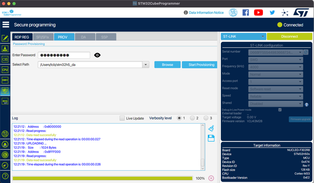The width and height of the screenshot is (314, 183).
Task: Click the Select Path text field
Action: (x=90, y=65)
